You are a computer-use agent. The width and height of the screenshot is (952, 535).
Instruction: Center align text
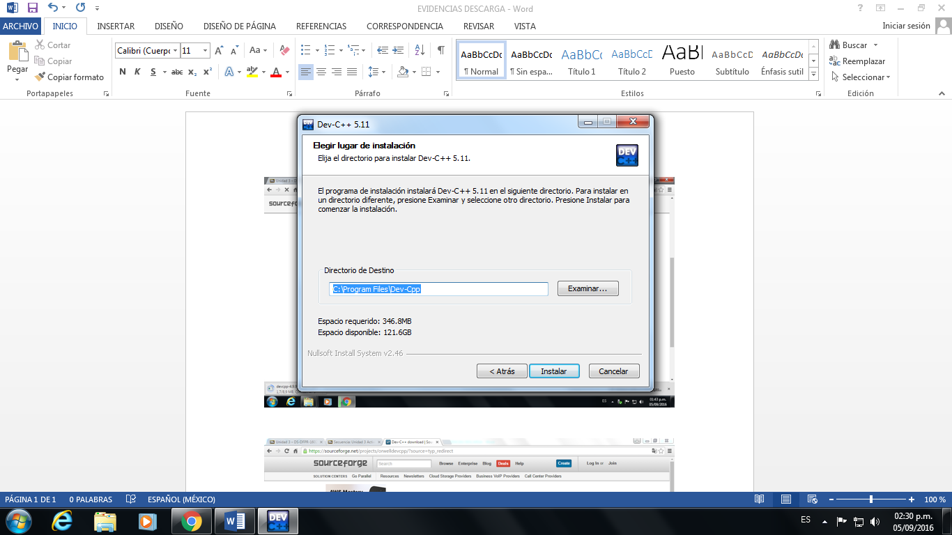(321, 72)
